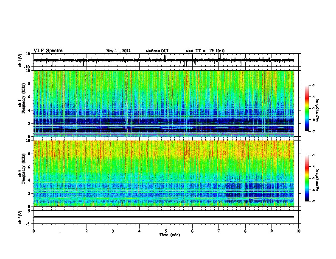The width and height of the screenshot is (336, 259).
Task: Click time axis tick label "8"
Action: coord(245,231)
